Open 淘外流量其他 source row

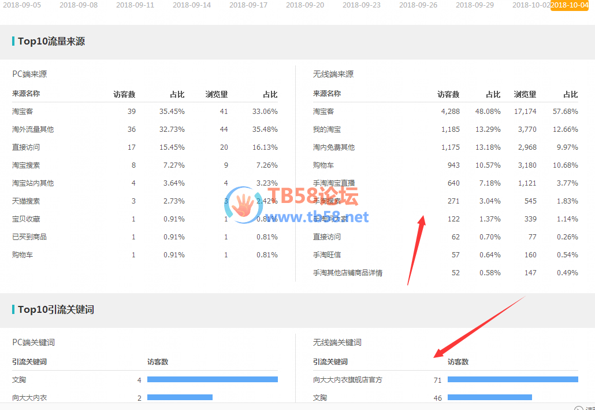tap(33, 130)
